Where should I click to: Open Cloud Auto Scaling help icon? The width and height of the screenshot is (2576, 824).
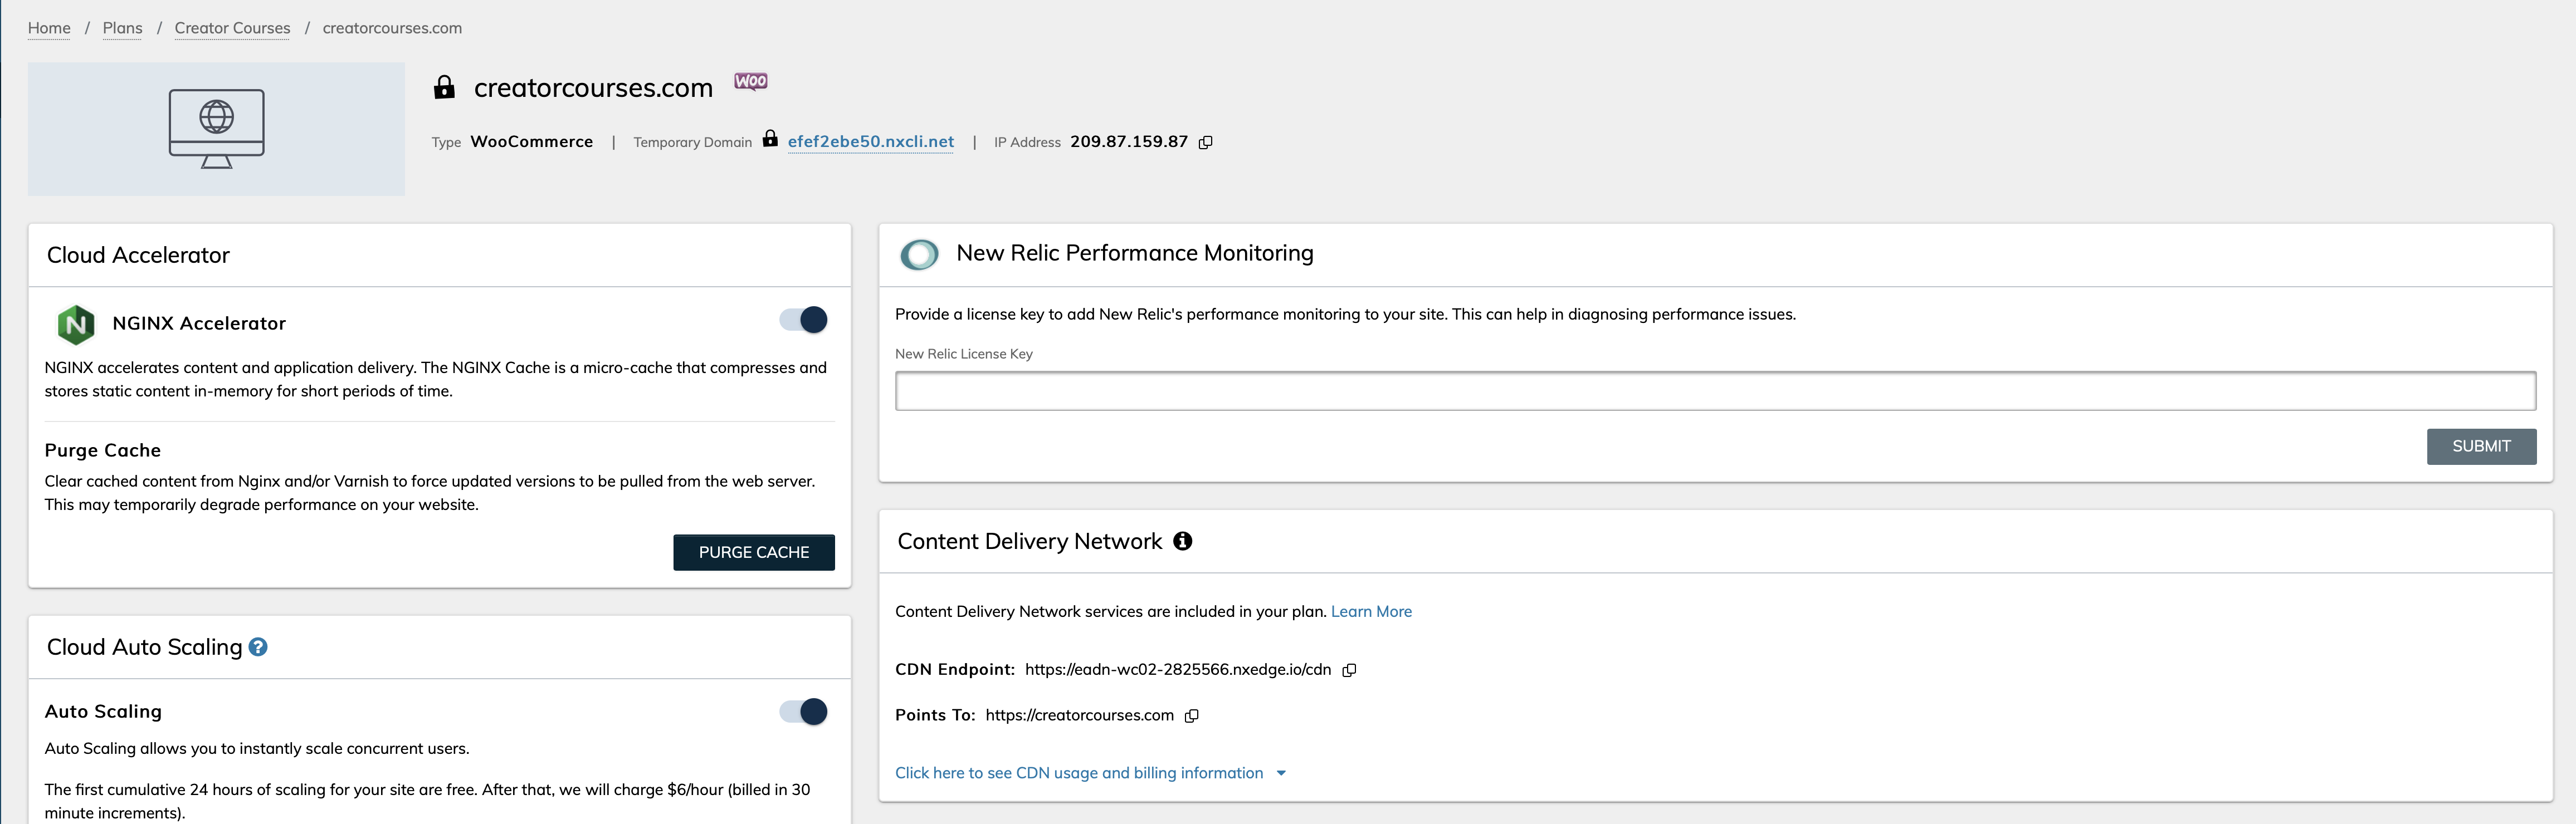coord(258,647)
